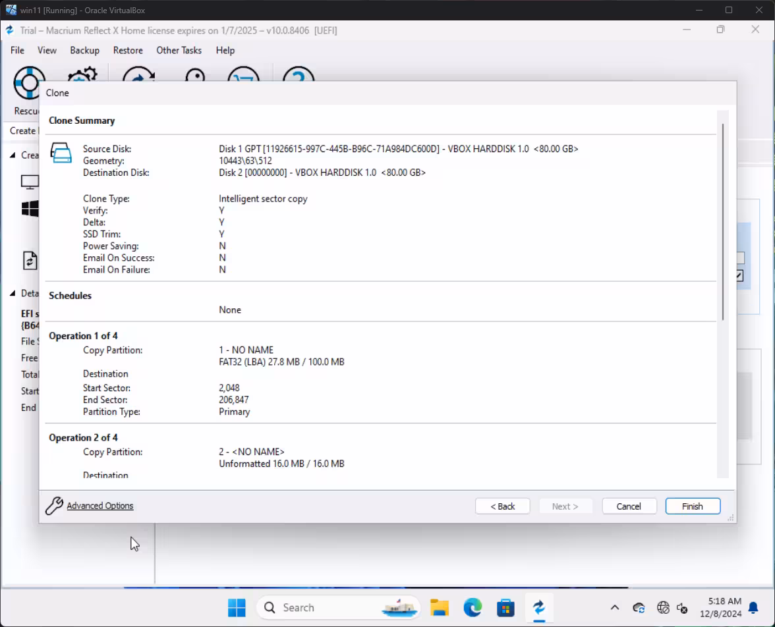Image resolution: width=775 pixels, height=627 pixels.
Task: Click the monitor icon in left sidebar
Action: click(x=30, y=182)
